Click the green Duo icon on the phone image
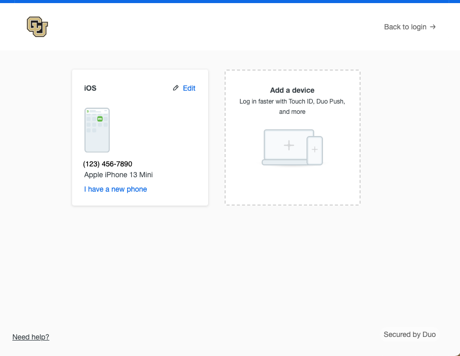Screen dimensions: 460x356 100,118
